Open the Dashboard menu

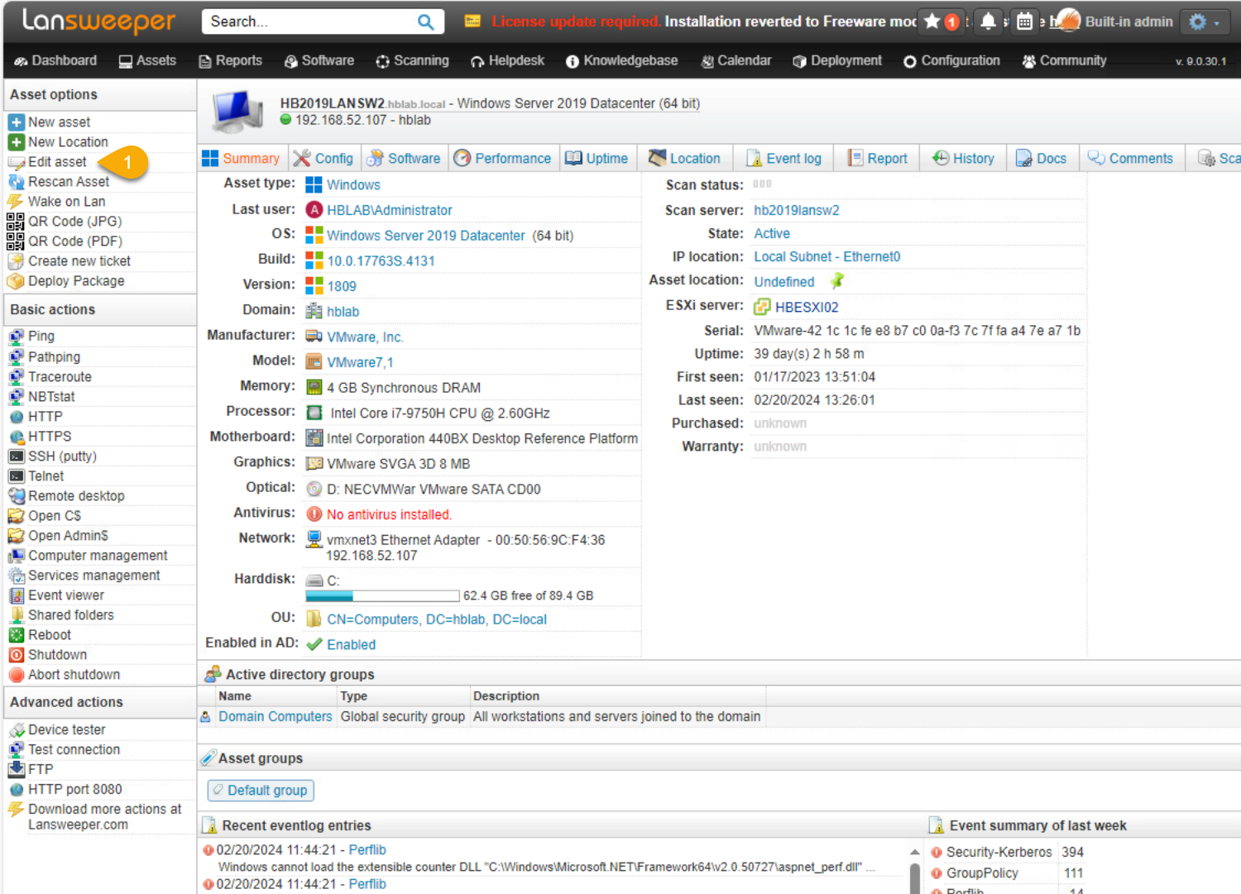[55, 60]
